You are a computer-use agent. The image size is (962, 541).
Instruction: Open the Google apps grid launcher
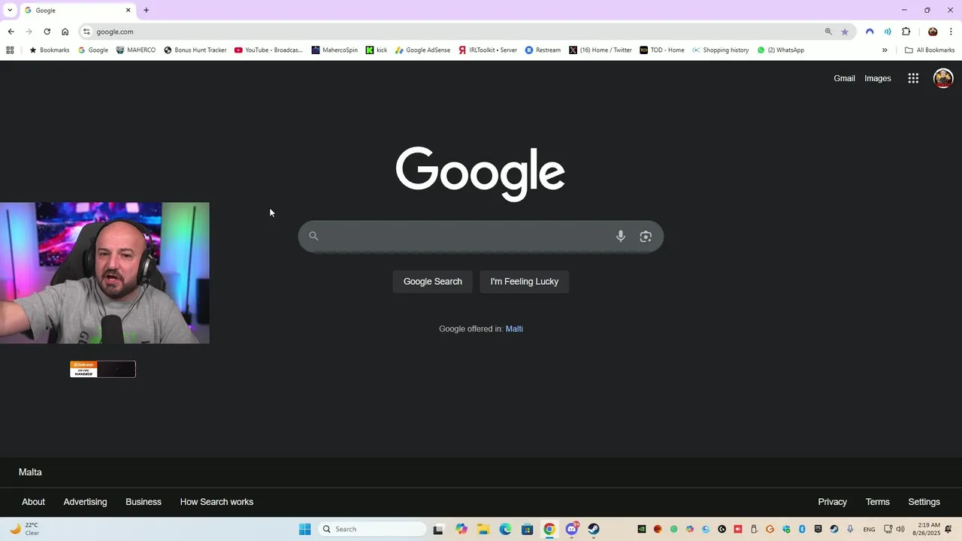click(x=913, y=78)
